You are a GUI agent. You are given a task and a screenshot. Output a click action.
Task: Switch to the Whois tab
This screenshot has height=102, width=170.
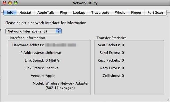click(120, 12)
